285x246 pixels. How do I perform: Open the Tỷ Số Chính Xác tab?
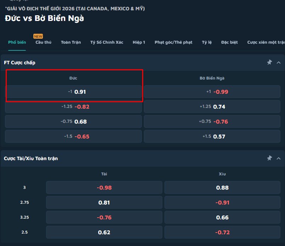tap(107, 42)
